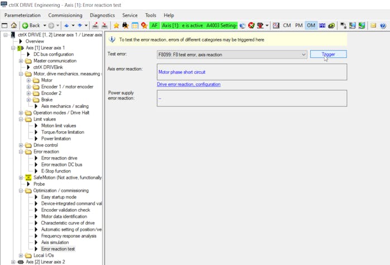Activate OM operating mode button
The height and width of the screenshot is (265, 390).
311,26
